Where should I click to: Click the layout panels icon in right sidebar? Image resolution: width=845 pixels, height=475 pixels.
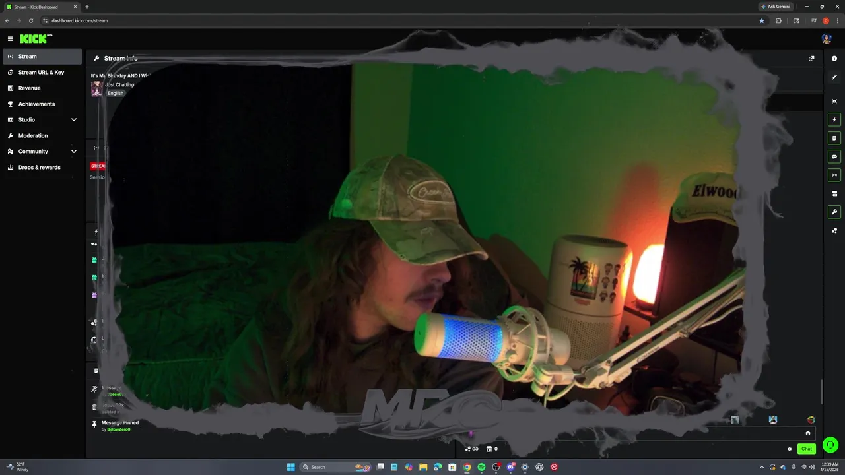point(834,194)
